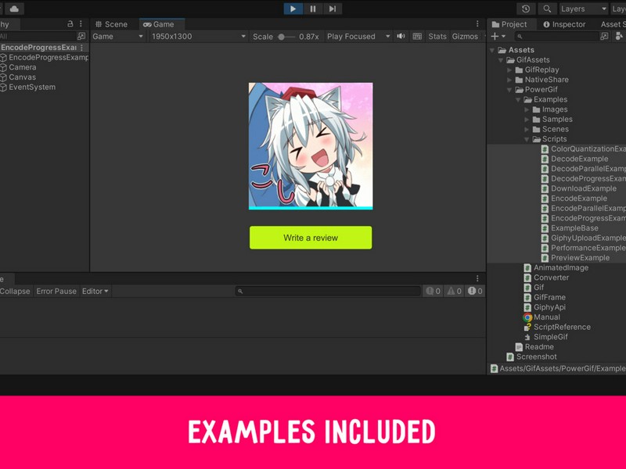Viewport: 626px width, 469px height.
Task: Select ScriptReference help file icon
Action: [x=527, y=327]
